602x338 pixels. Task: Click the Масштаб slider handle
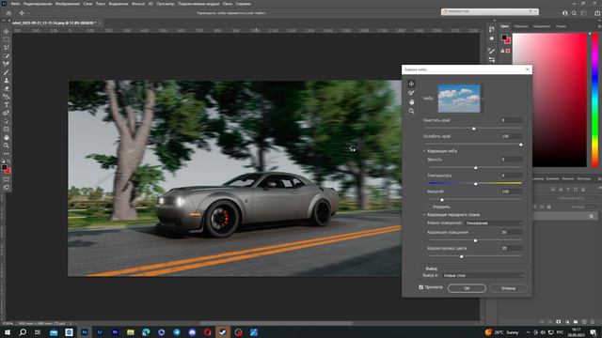[442, 200]
